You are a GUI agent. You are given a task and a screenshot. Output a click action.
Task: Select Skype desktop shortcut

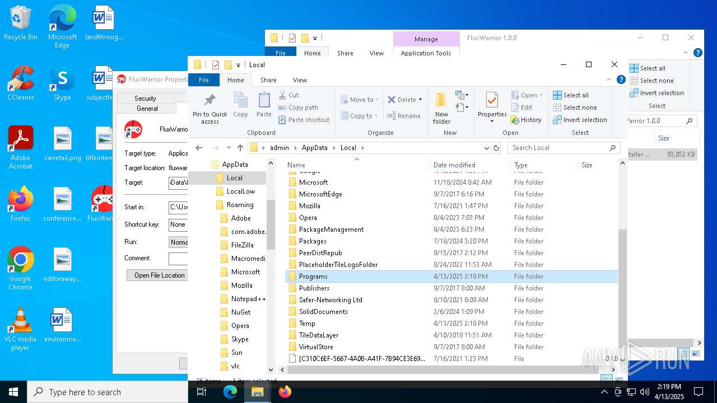62,83
